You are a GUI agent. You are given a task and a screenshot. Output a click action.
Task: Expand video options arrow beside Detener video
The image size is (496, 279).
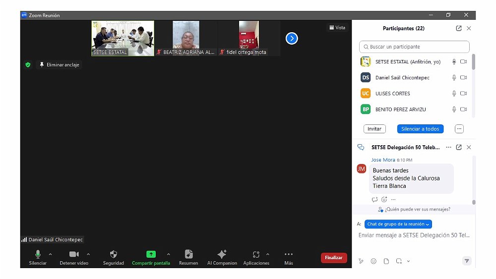coord(88,254)
